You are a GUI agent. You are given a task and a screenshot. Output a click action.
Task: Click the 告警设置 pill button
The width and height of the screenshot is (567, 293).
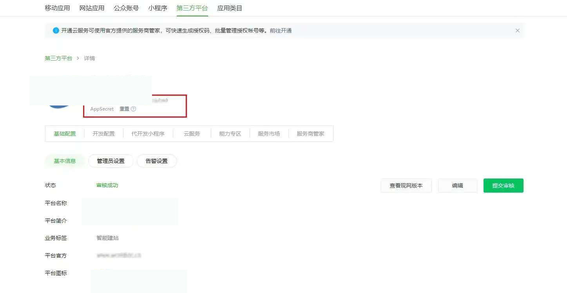point(156,161)
